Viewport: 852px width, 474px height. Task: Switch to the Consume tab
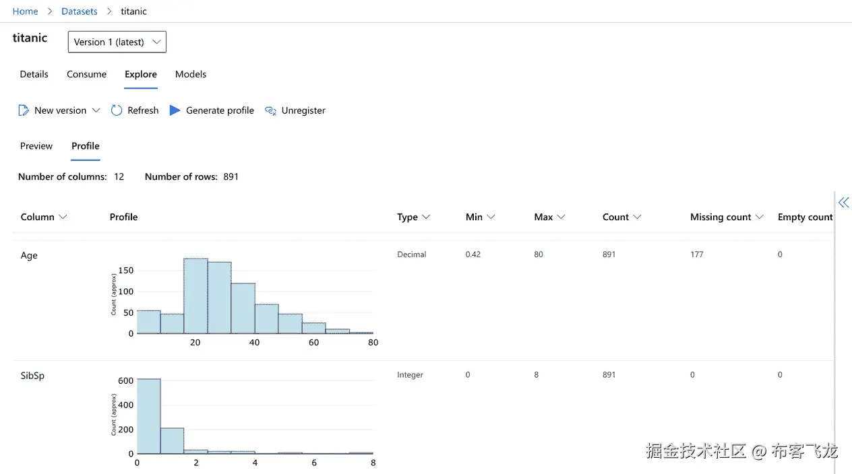(86, 74)
